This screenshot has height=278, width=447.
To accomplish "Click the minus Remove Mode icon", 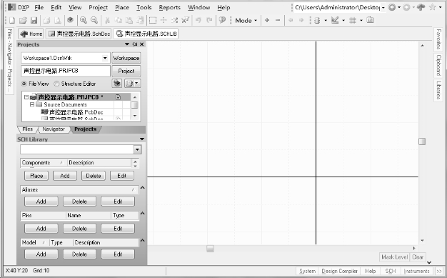I will 278,20.
